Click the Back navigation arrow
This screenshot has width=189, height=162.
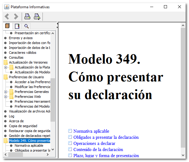coord(7,17)
